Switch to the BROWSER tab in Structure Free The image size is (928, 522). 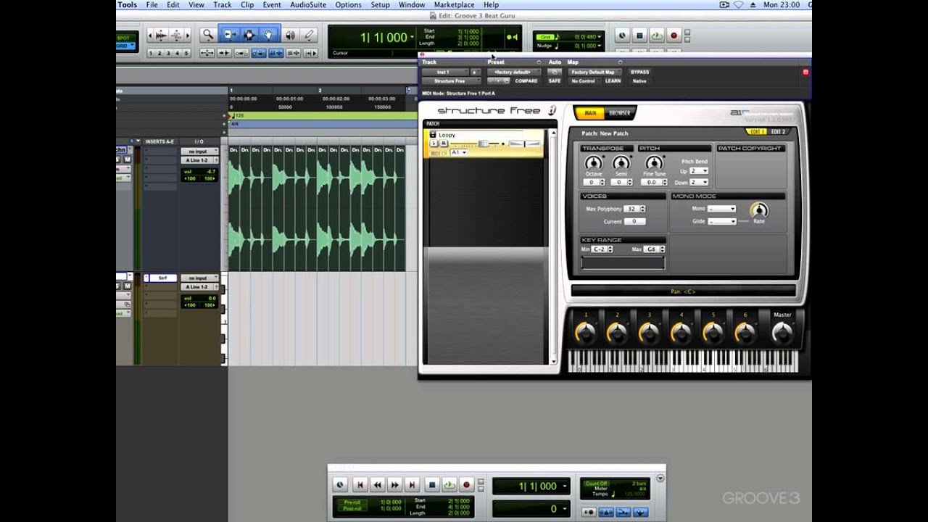(620, 113)
